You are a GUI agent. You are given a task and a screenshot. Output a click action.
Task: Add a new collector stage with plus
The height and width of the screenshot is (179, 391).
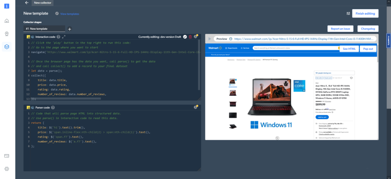69,29
